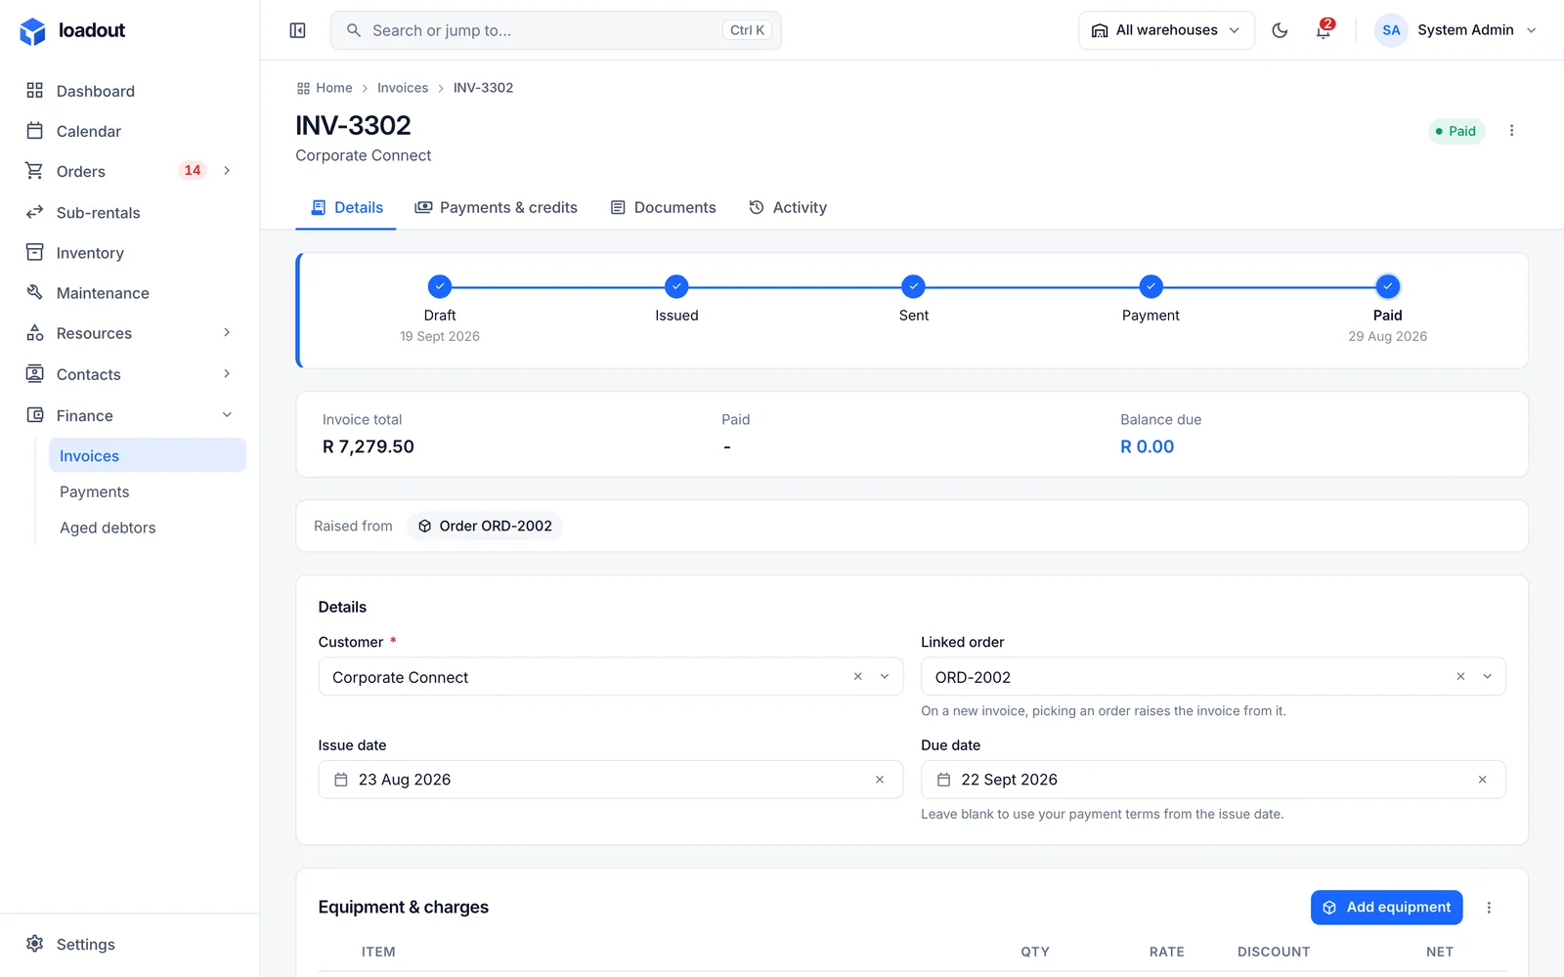The image size is (1564, 977).
Task: Open the Linked order dropdown arrow
Action: 1488,676
